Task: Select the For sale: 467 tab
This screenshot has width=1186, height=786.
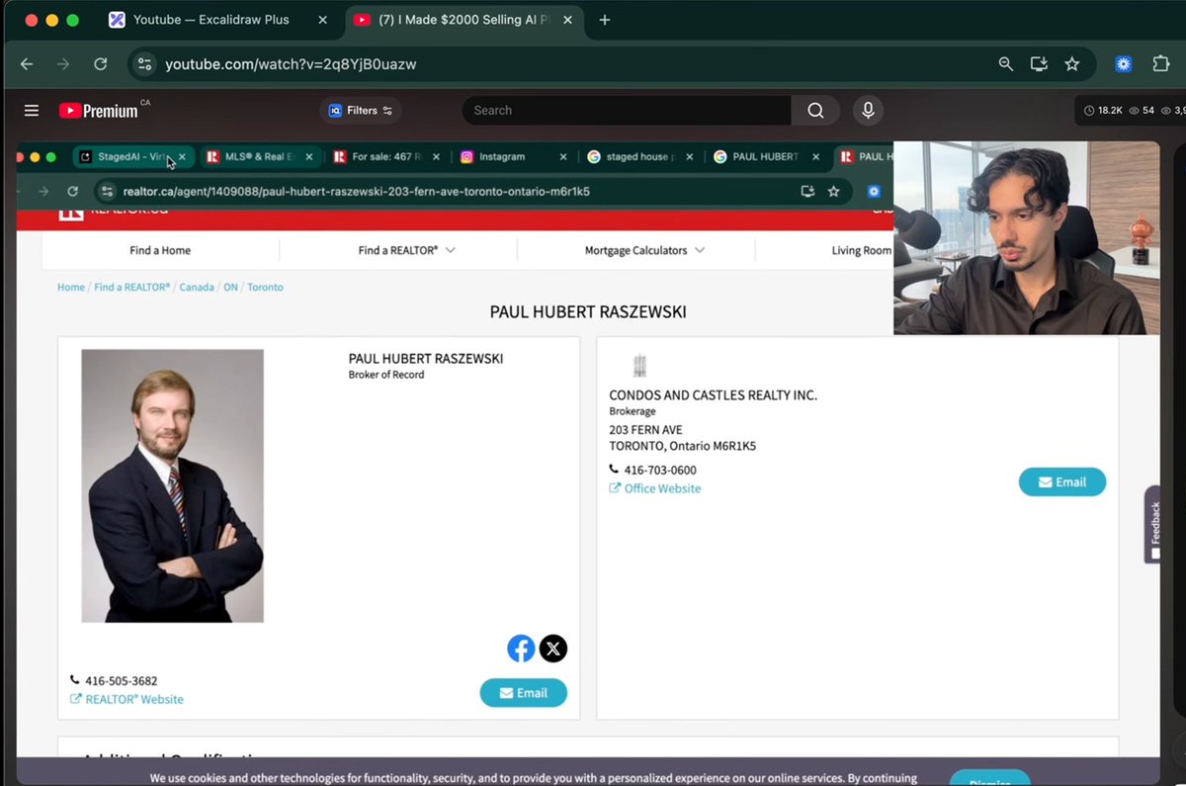Action: 388,156
